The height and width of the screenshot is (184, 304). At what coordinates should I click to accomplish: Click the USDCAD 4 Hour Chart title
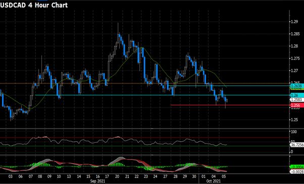(34, 5)
